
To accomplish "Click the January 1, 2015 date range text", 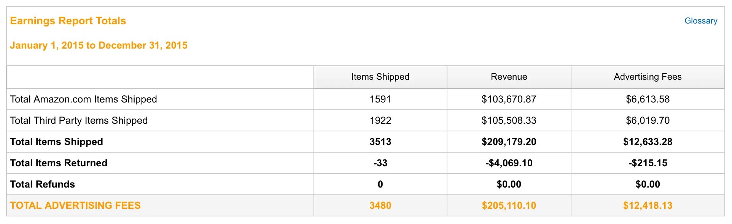I will pos(99,46).
